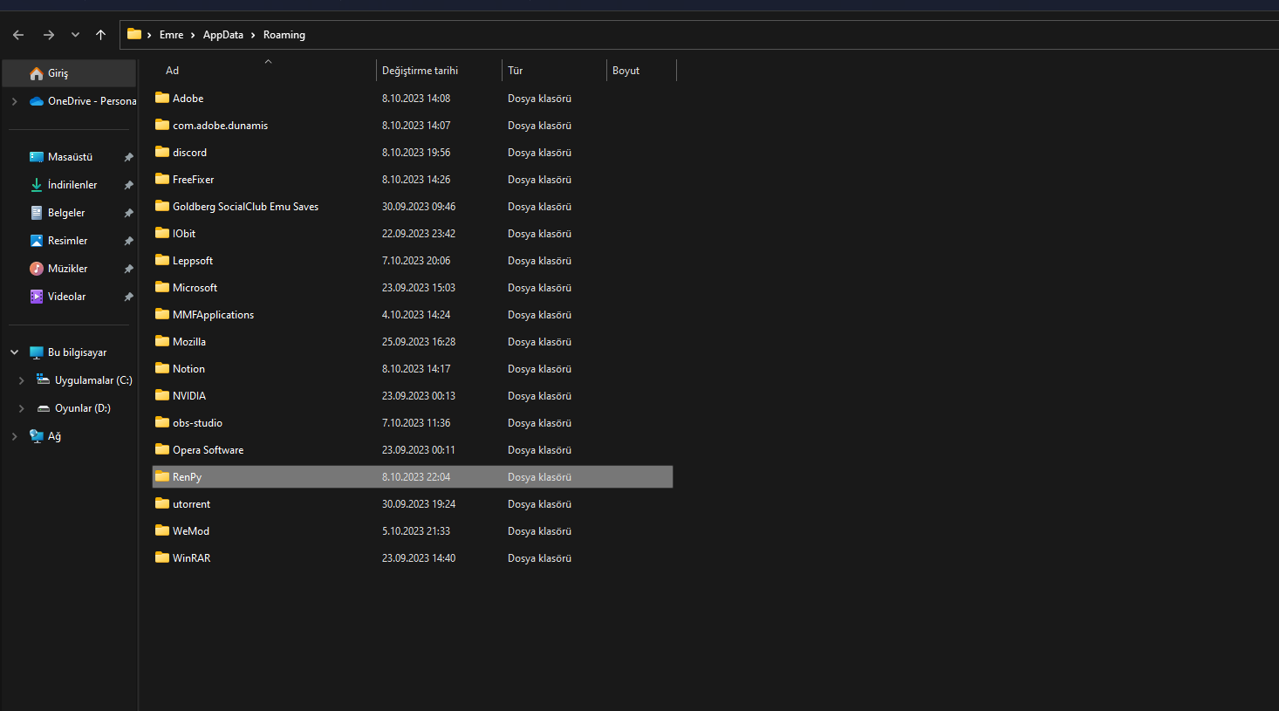Open recent locations dropdown arrow
The height and width of the screenshot is (711, 1279).
(x=76, y=35)
